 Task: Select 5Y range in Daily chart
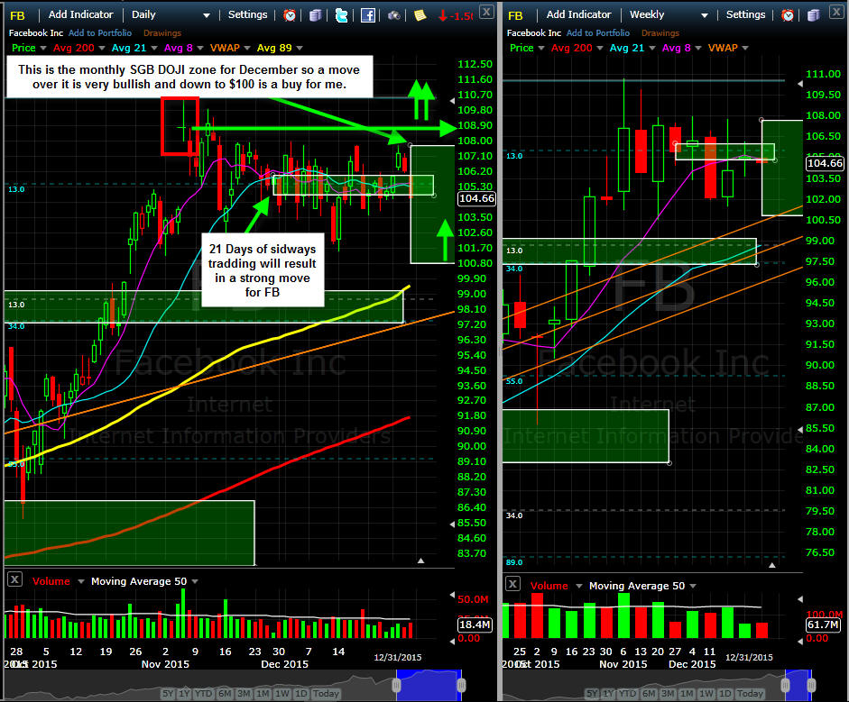point(168,693)
